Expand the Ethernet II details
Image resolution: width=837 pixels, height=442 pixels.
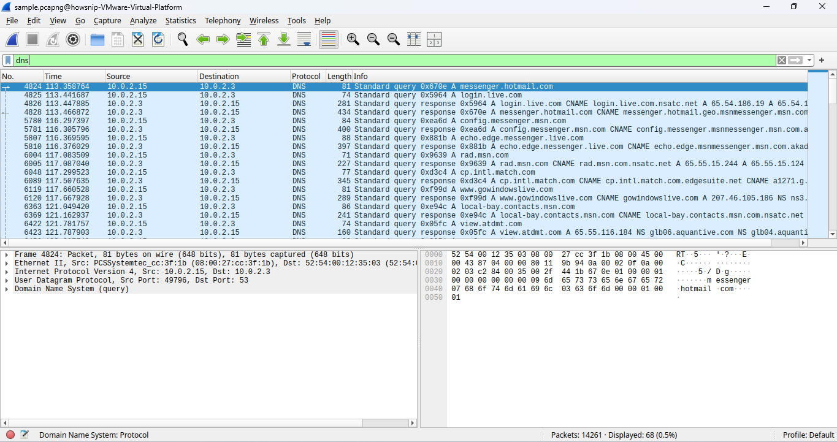tap(6, 263)
